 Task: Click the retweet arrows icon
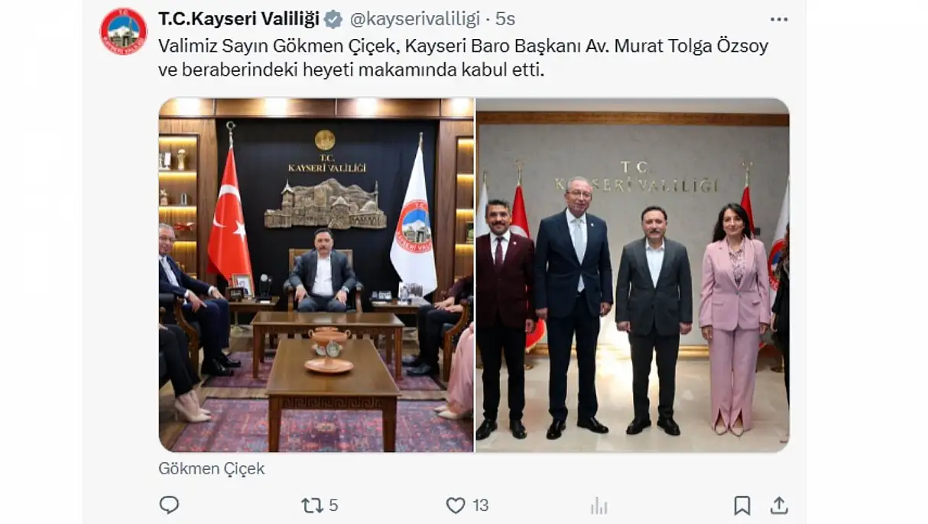(x=312, y=505)
